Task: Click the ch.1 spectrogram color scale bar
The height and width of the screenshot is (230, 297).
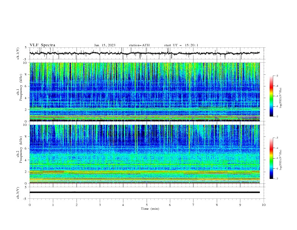Action: [271, 96]
